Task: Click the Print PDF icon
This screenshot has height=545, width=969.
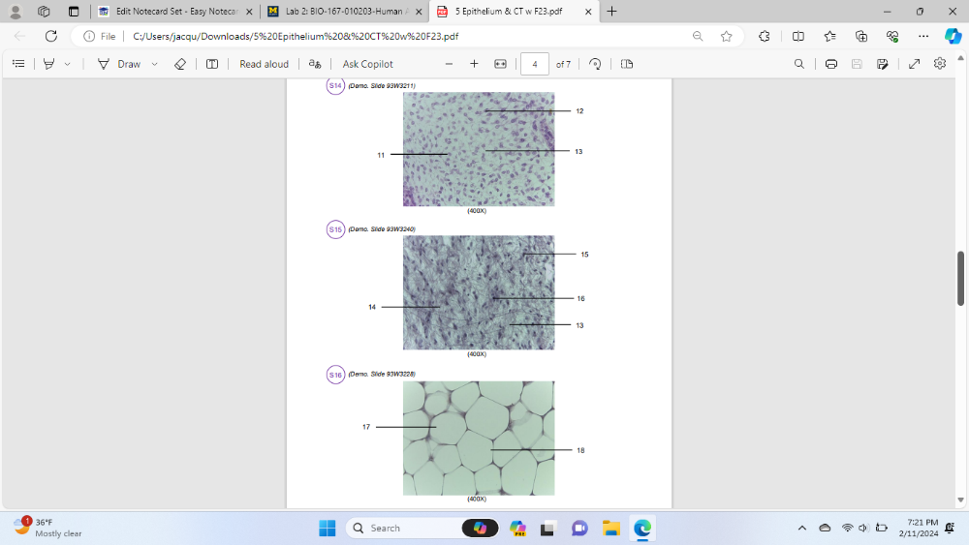Action: 830,64
